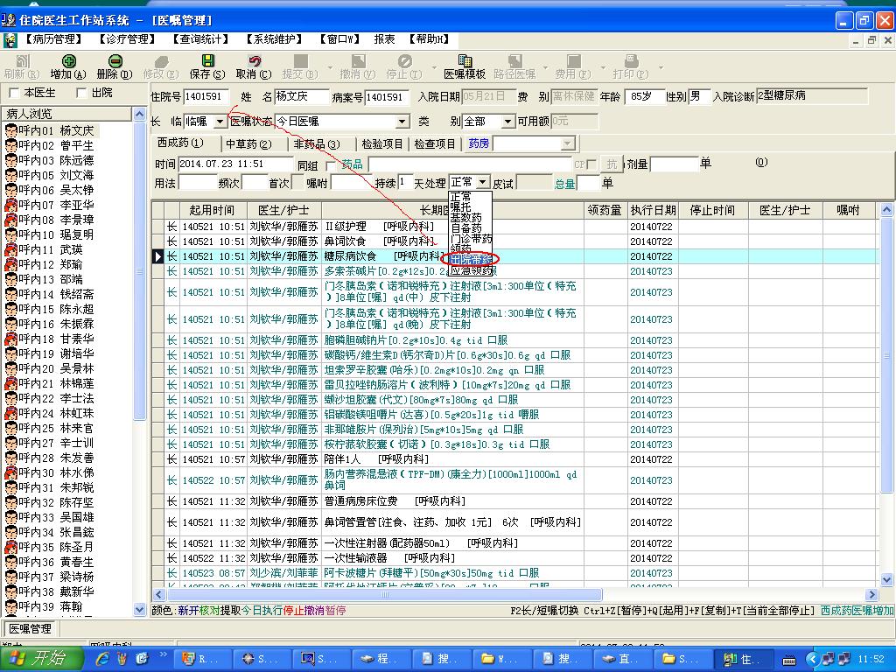Click the 药房 pharmacy label link

click(x=479, y=143)
